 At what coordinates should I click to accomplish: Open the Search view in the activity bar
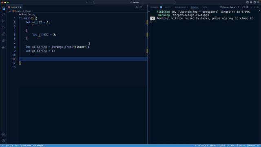point(3,15)
